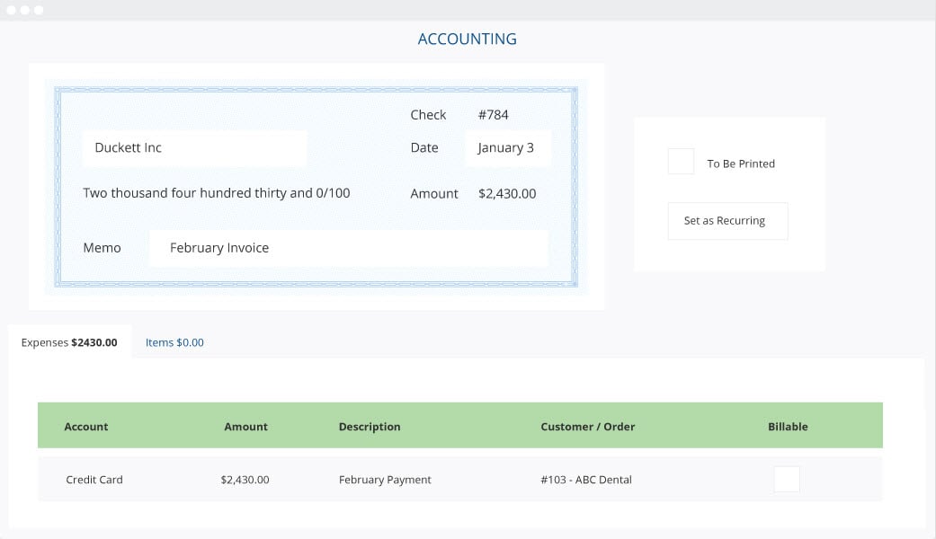Edit the Duckett Inc payee field

point(194,148)
